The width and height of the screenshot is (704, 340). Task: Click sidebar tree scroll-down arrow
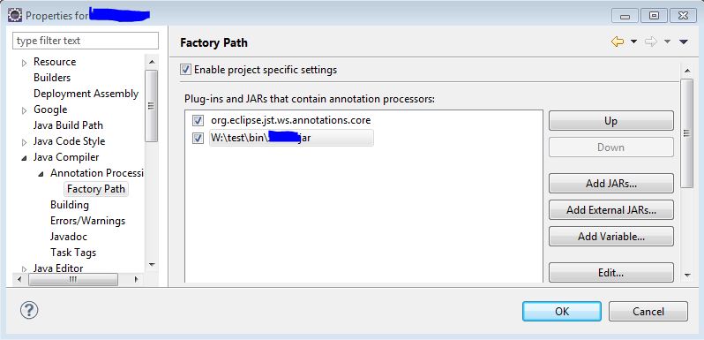click(x=152, y=264)
